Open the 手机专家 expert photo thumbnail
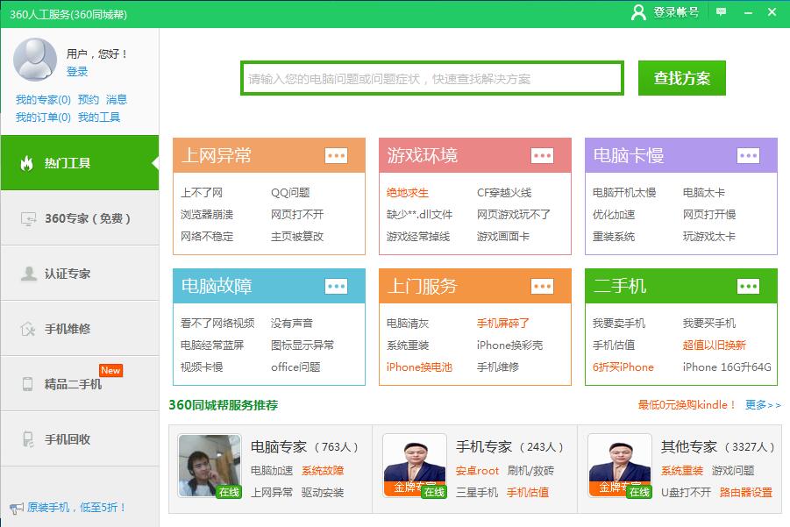This screenshot has width=790, height=527. [415, 466]
